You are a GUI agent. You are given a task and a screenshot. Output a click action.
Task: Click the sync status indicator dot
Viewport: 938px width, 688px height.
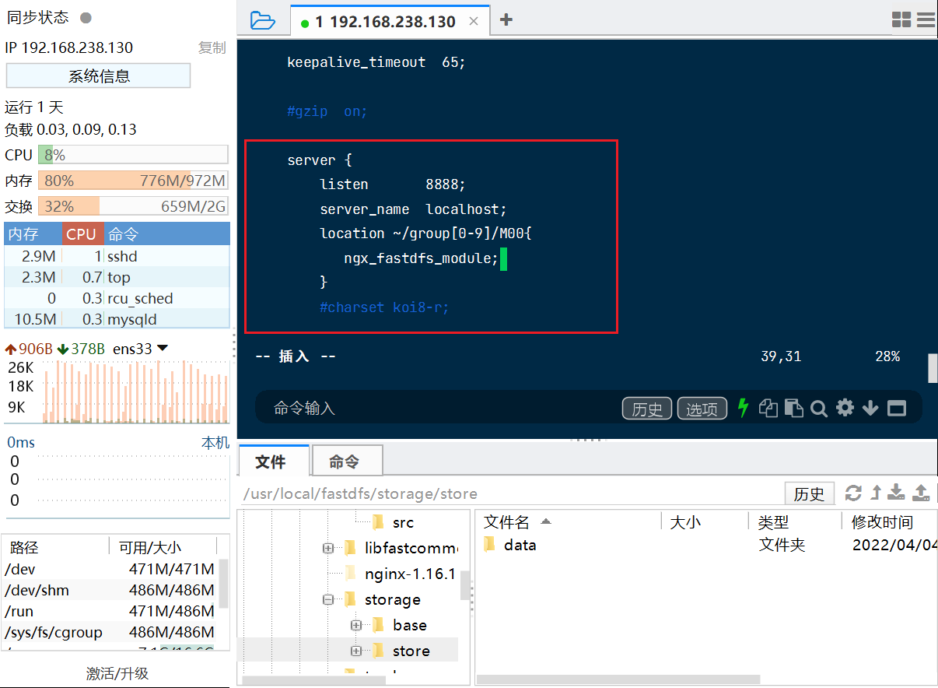[x=86, y=18]
